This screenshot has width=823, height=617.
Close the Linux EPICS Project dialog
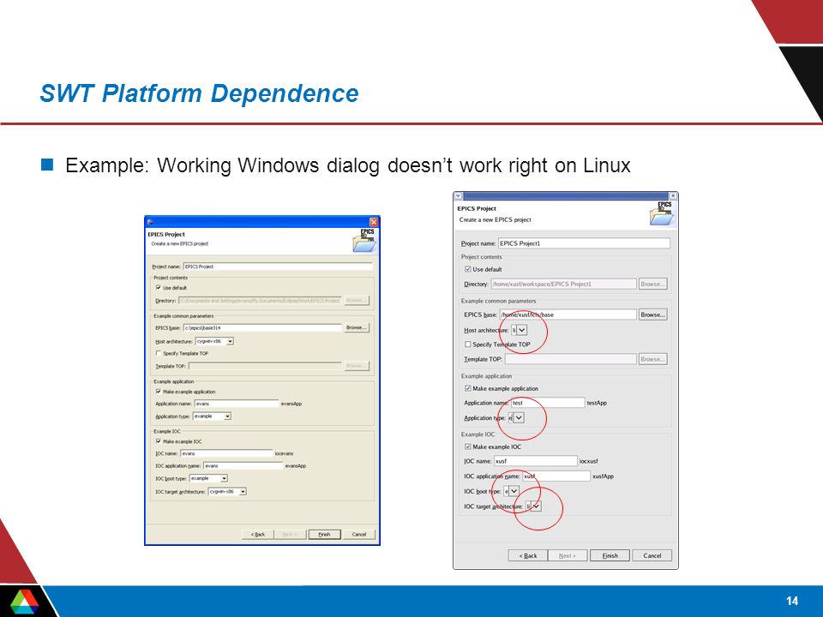coord(674,195)
